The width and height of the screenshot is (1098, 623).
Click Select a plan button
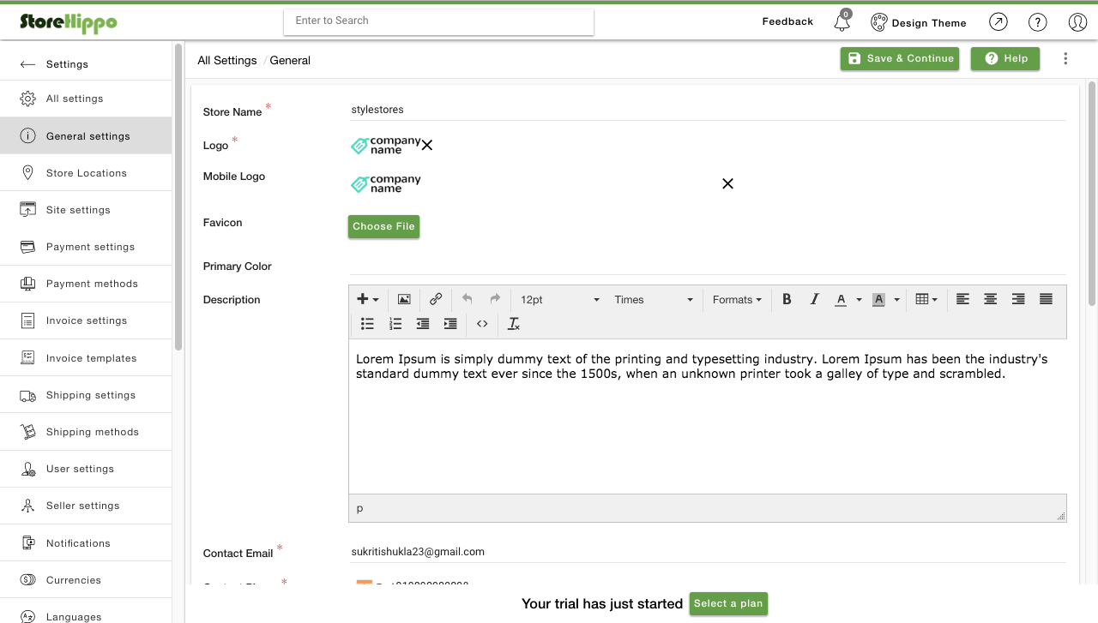pos(728,603)
